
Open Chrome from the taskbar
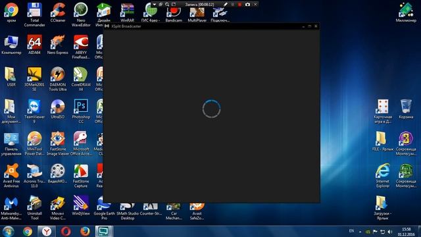pos(28,231)
